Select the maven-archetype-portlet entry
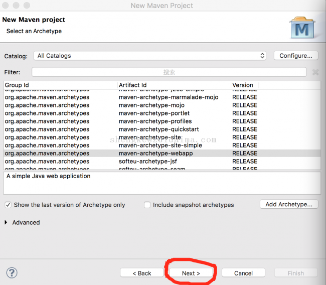 point(154,113)
